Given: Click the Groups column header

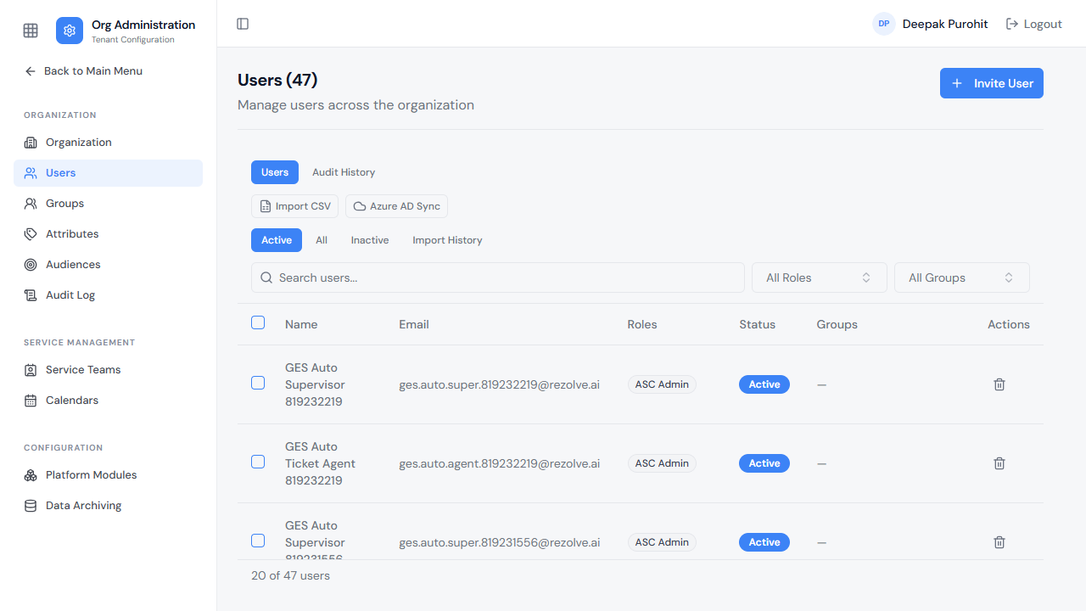Looking at the screenshot, I should (837, 324).
